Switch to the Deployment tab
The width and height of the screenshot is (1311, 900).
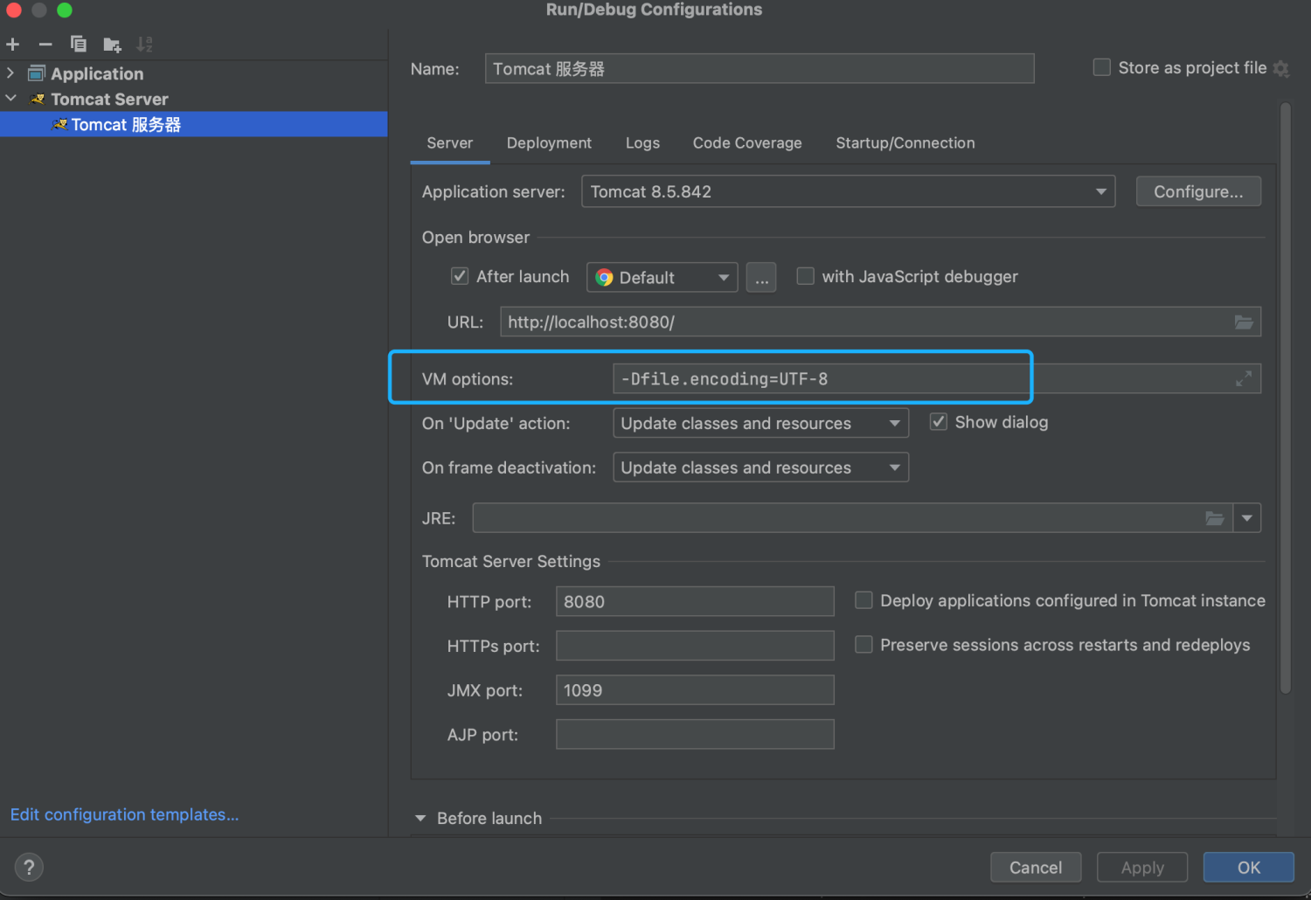[549, 143]
